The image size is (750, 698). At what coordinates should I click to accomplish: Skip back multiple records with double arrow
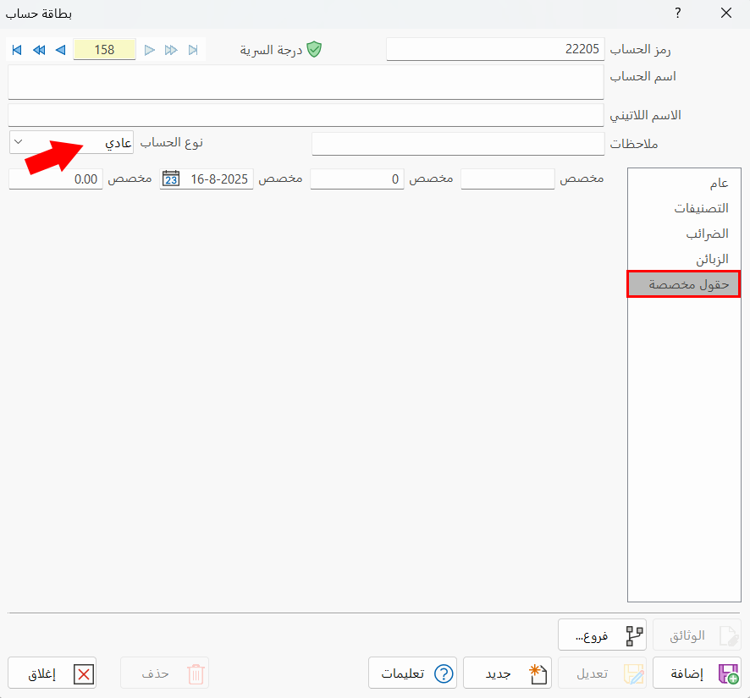coord(39,50)
